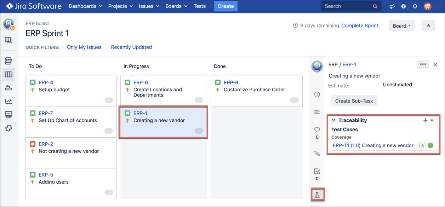Image resolution: width=445 pixels, height=207 pixels.
Task: Open Jira settings gear icon
Action: [x=415, y=6]
